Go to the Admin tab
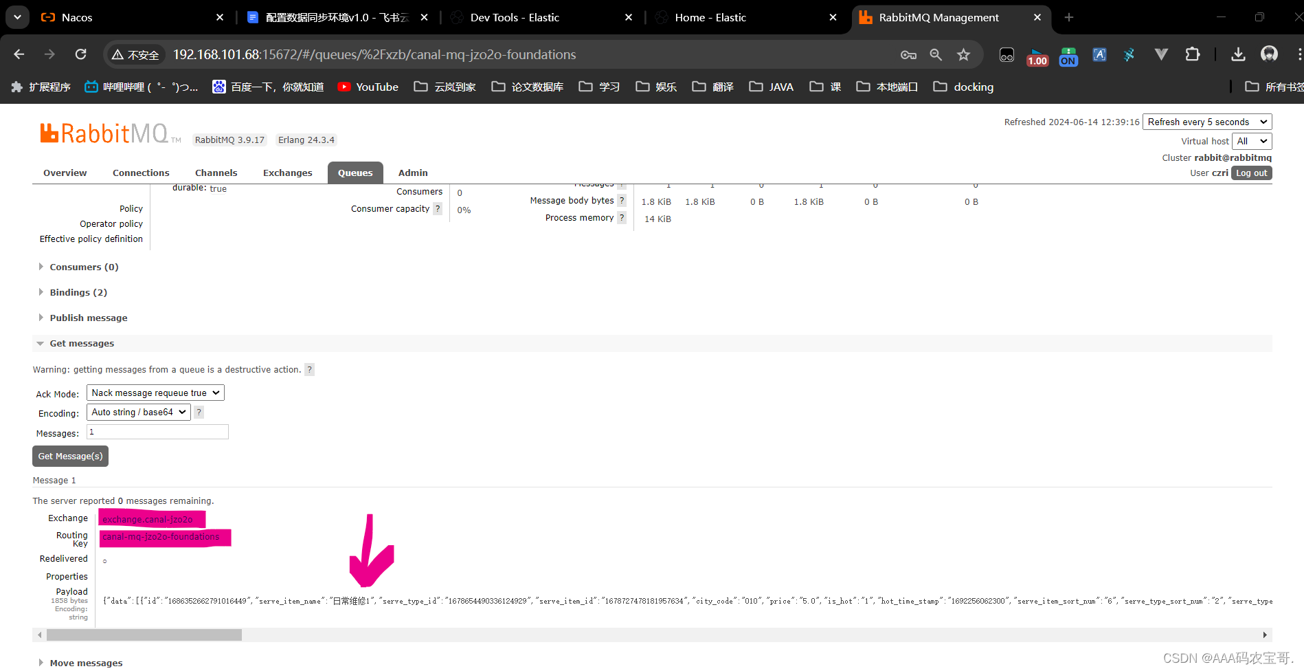The image size is (1304, 671). (x=413, y=173)
